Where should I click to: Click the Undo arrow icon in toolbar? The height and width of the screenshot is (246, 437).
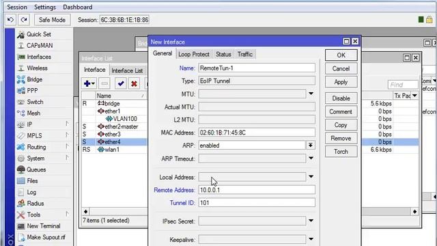(11, 20)
